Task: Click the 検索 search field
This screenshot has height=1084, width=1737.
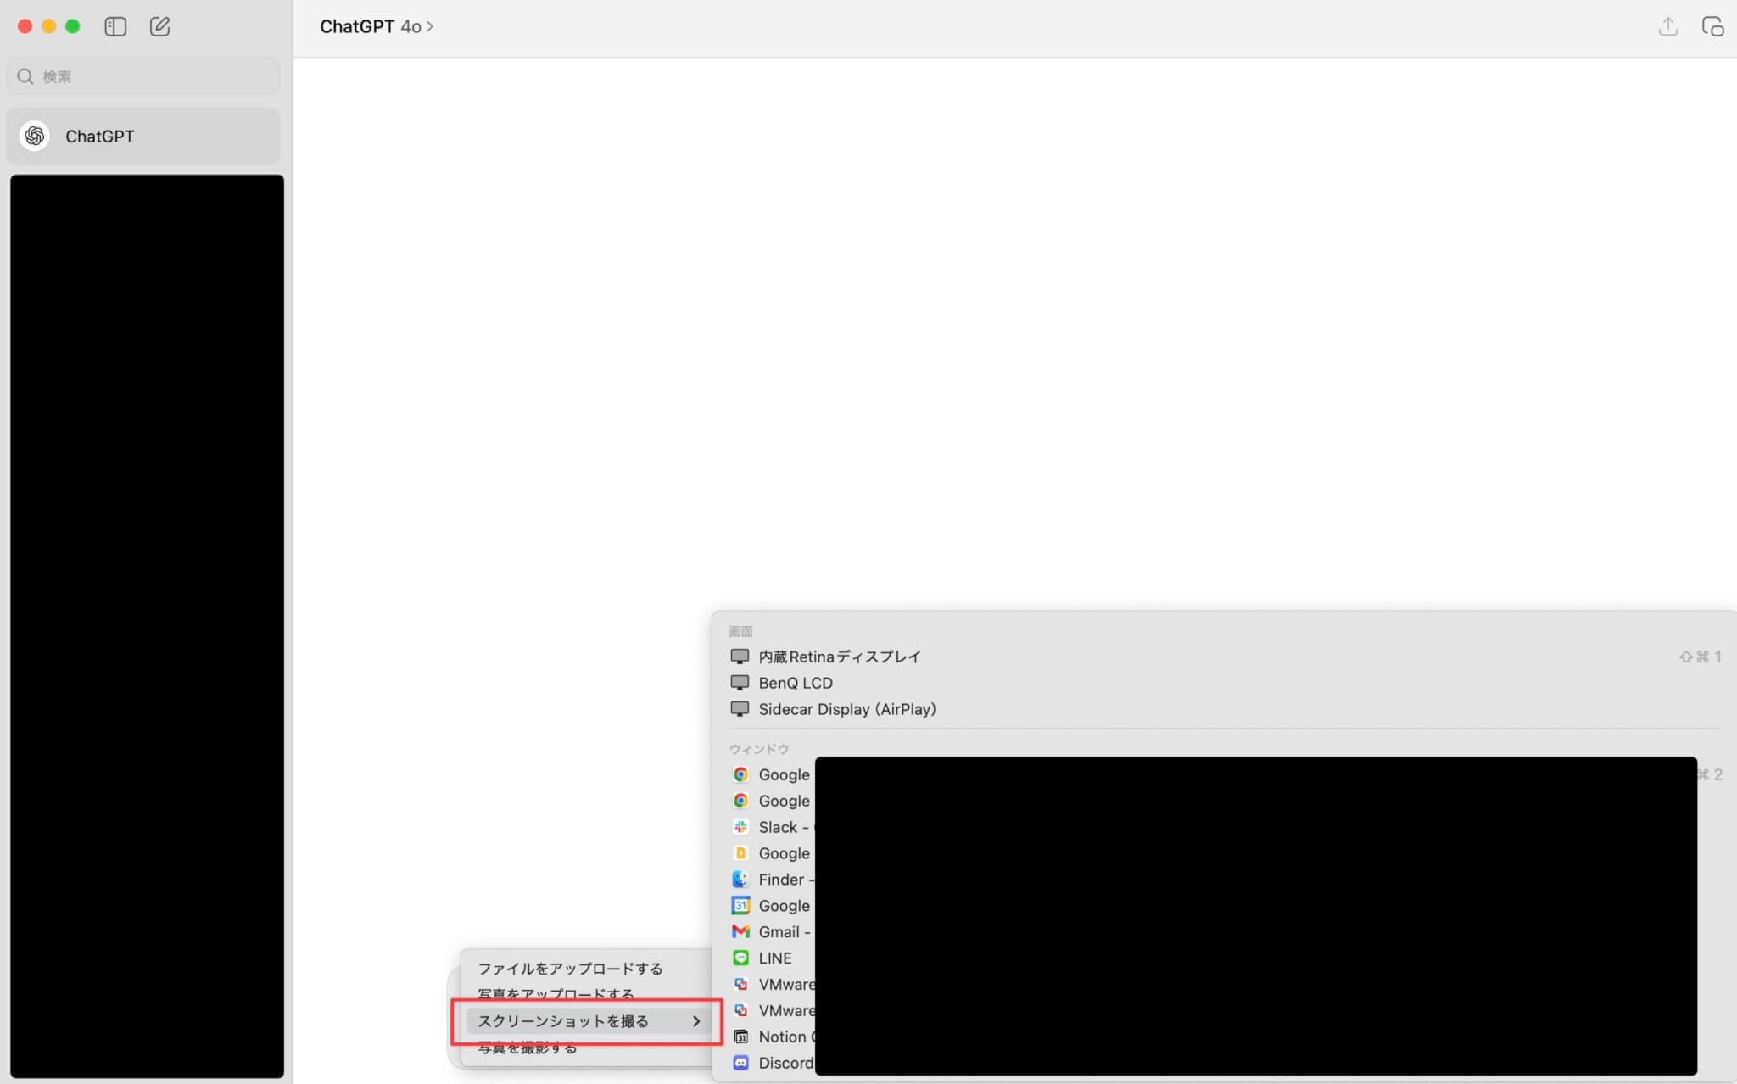Action: 142,76
